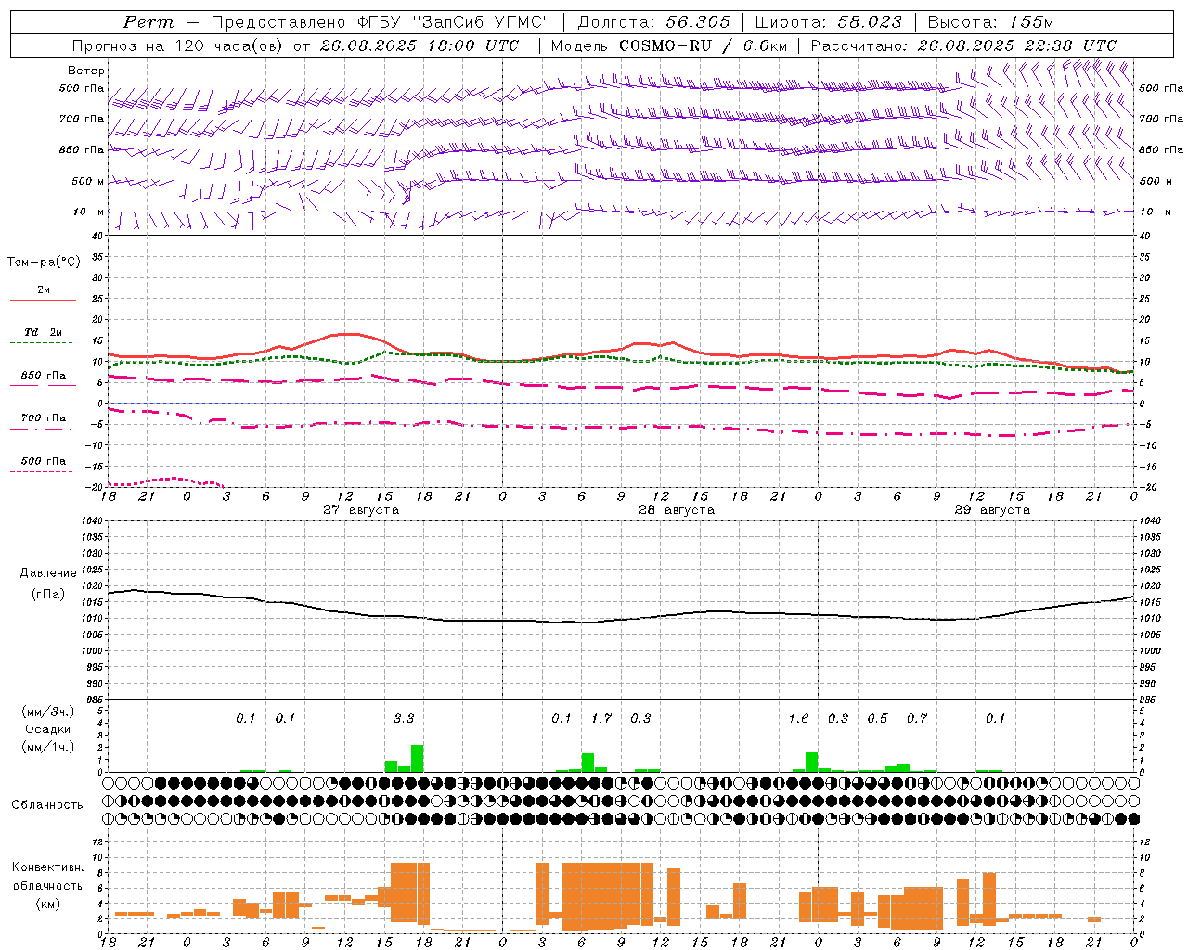The image size is (1188, 950).
Task: Click the tallest green precipitation bar under 3.3
Action: tap(417, 758)
